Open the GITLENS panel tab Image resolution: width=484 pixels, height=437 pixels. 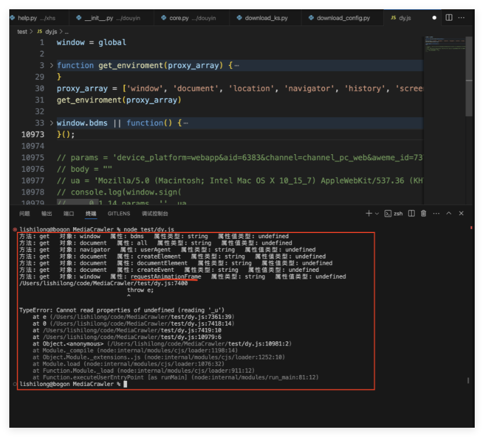(119, 213)
